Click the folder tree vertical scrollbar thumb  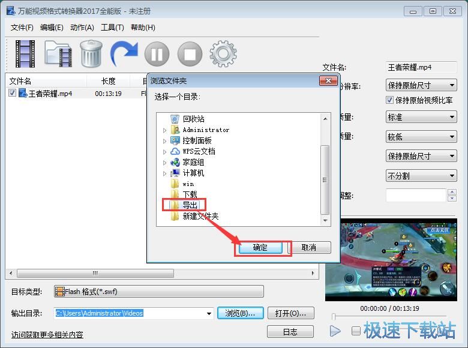click(x=325, y=179)
